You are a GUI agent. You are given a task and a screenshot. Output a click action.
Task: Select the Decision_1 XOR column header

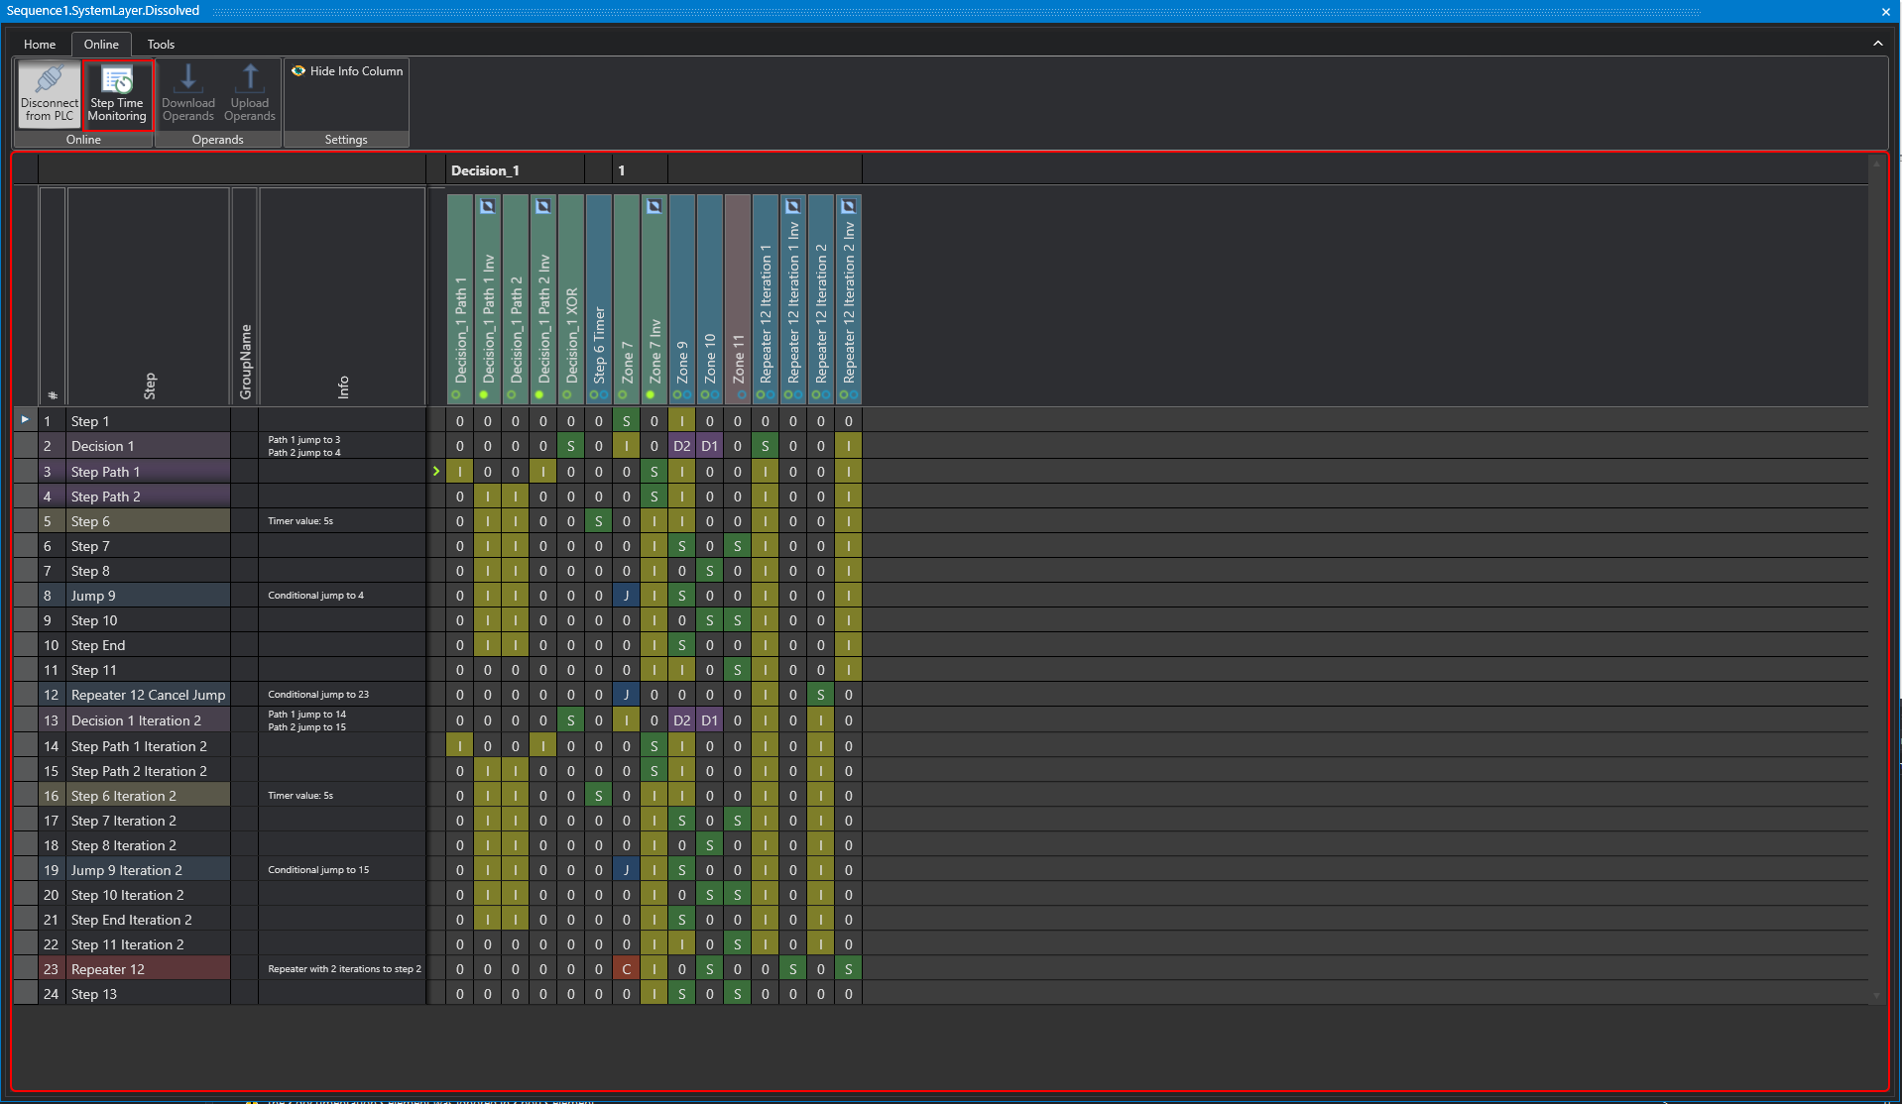coord(571,298)
